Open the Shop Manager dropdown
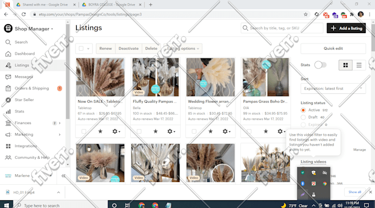375x208 pixels. tap(34, 29)
